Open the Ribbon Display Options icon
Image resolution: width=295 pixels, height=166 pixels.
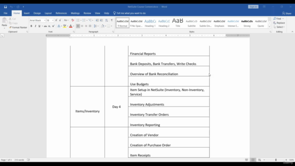point(264,7)
